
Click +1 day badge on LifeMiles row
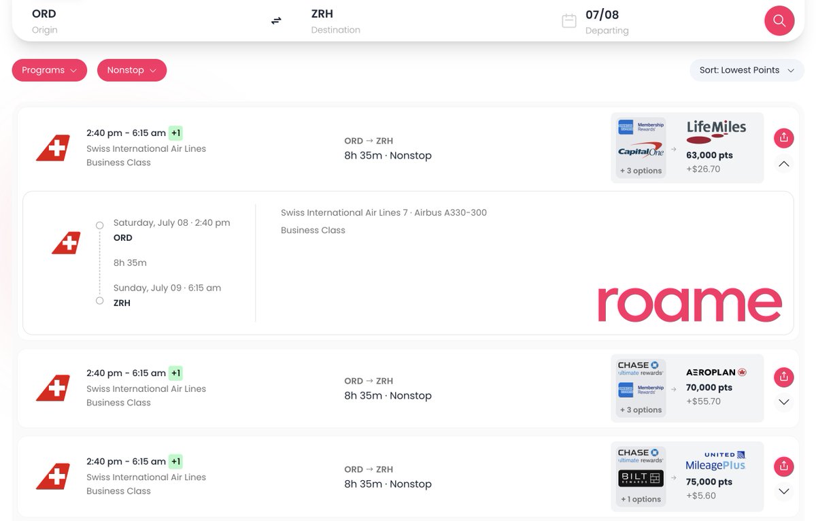click(175, 133)
